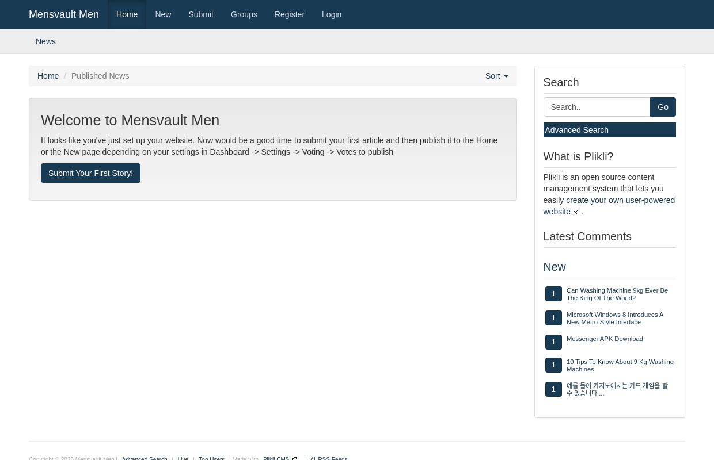Click Home in the breadcrumb trail
Screen dimensions: 714x460
coord(48,76)
